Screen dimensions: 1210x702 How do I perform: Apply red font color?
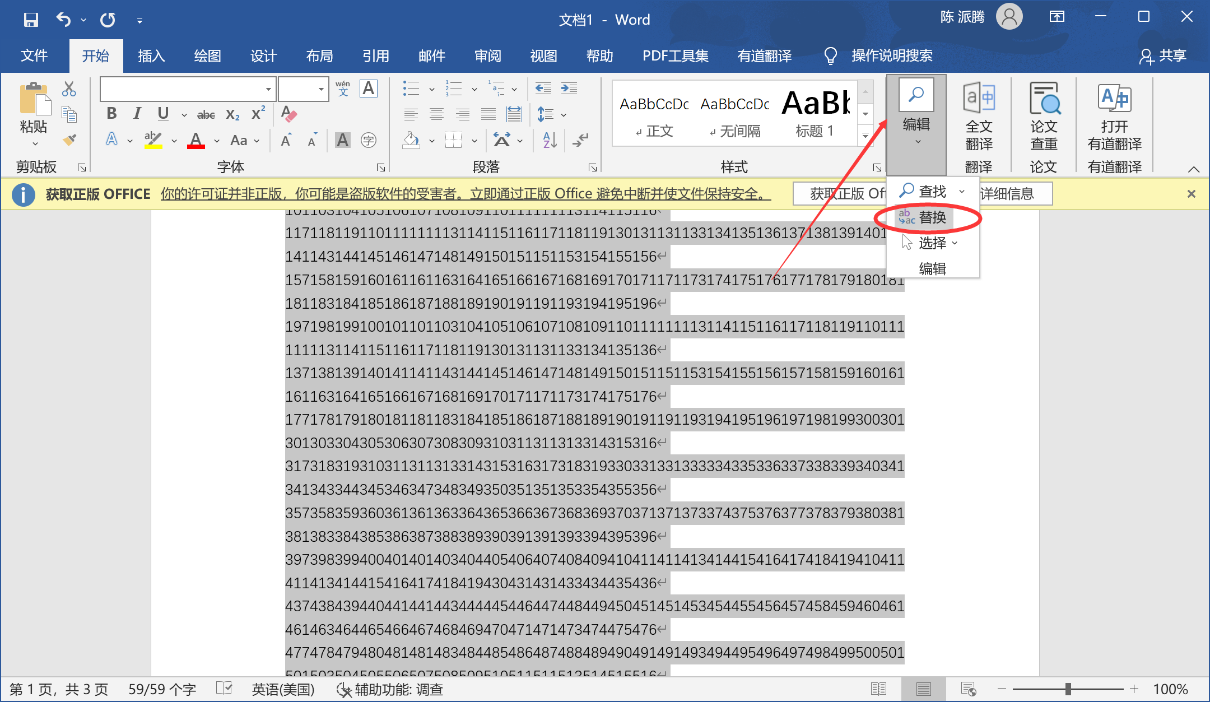(196, 140)
